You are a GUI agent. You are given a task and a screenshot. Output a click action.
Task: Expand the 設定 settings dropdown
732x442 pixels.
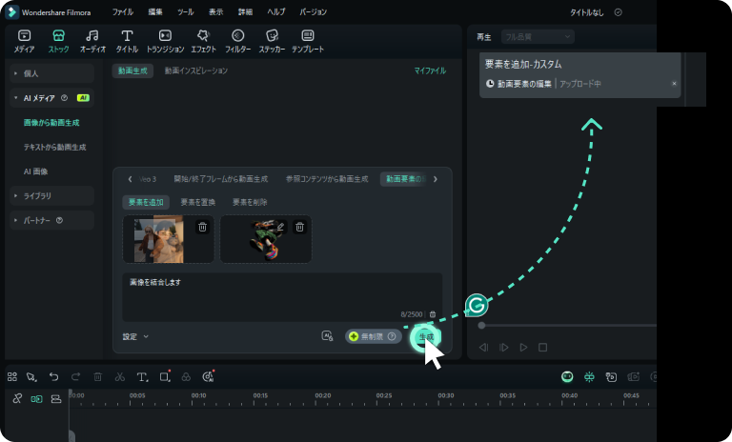pyautogui.click(x=136, y=336)
